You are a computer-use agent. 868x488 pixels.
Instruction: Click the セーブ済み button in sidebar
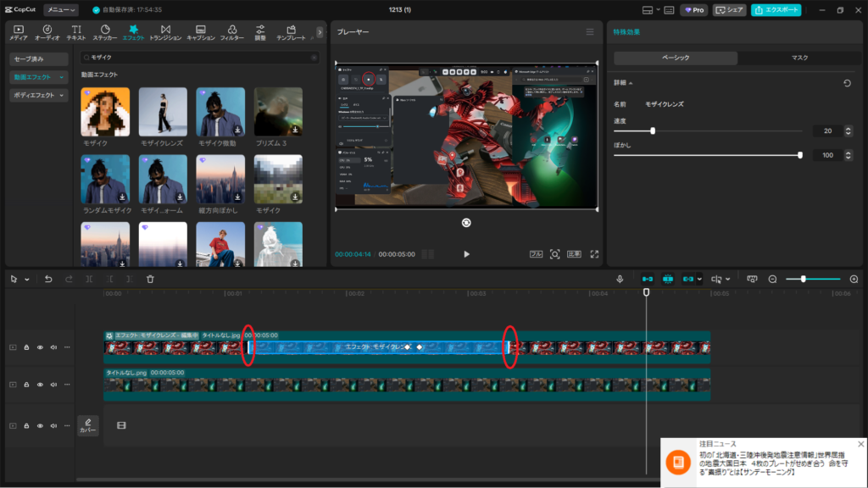pyautogui.click(x=38, y=58)
